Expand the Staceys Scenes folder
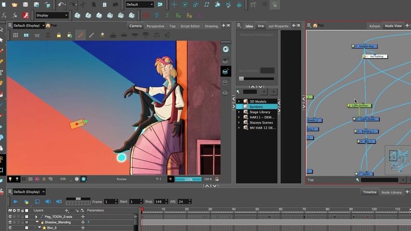 [x=239, y=123]
